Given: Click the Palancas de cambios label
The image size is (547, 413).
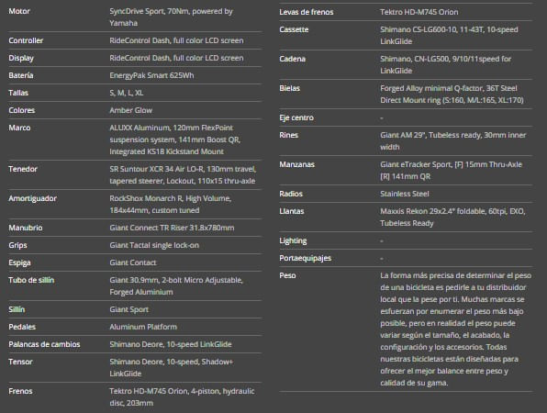Looking at the screenshot, I should click(44, 344).
